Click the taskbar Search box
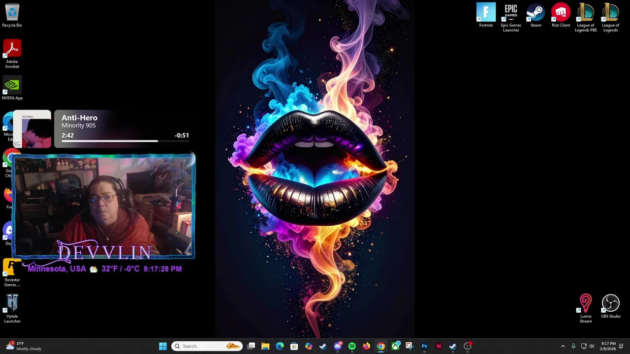The height and width of the screenshot is (354, 630). tap(207, 346)
